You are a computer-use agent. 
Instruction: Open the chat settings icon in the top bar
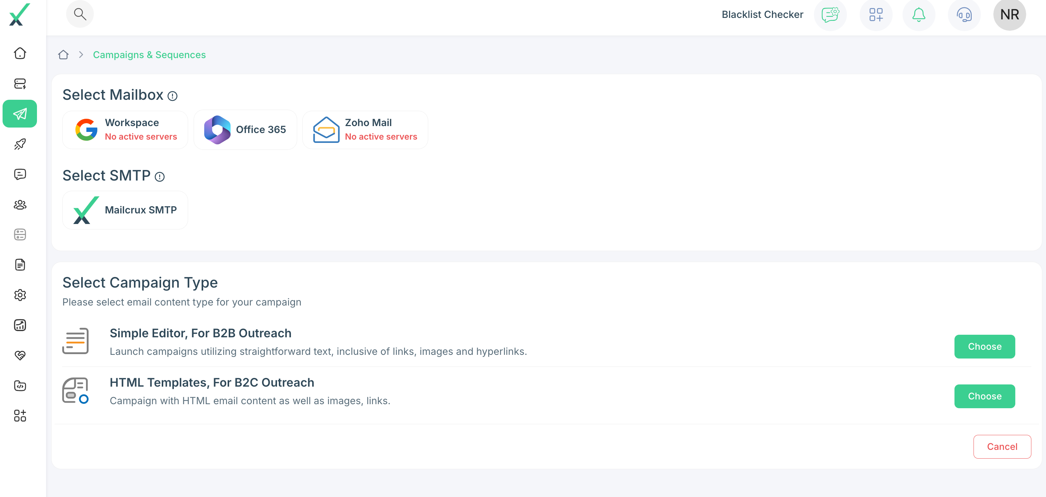(x=830, y=15)
